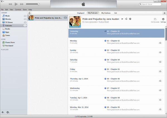Download Chapter 09 via cloud icon
Viewport: 167px width, 118px height.
click(160, 109)
